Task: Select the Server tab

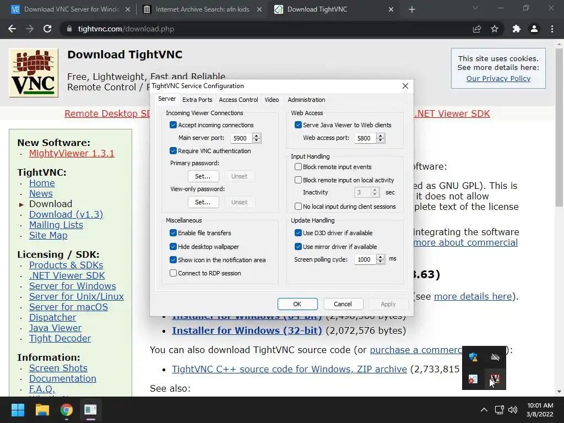Action: (167, 99)
